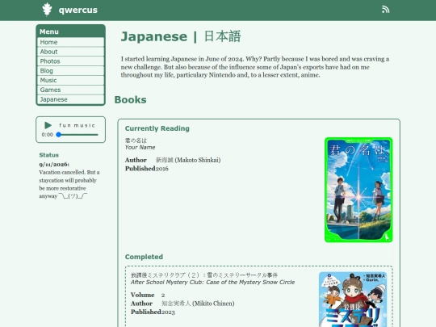Click the After School Mystery Club cover
436x327 pixels.
tap(353, 300)
